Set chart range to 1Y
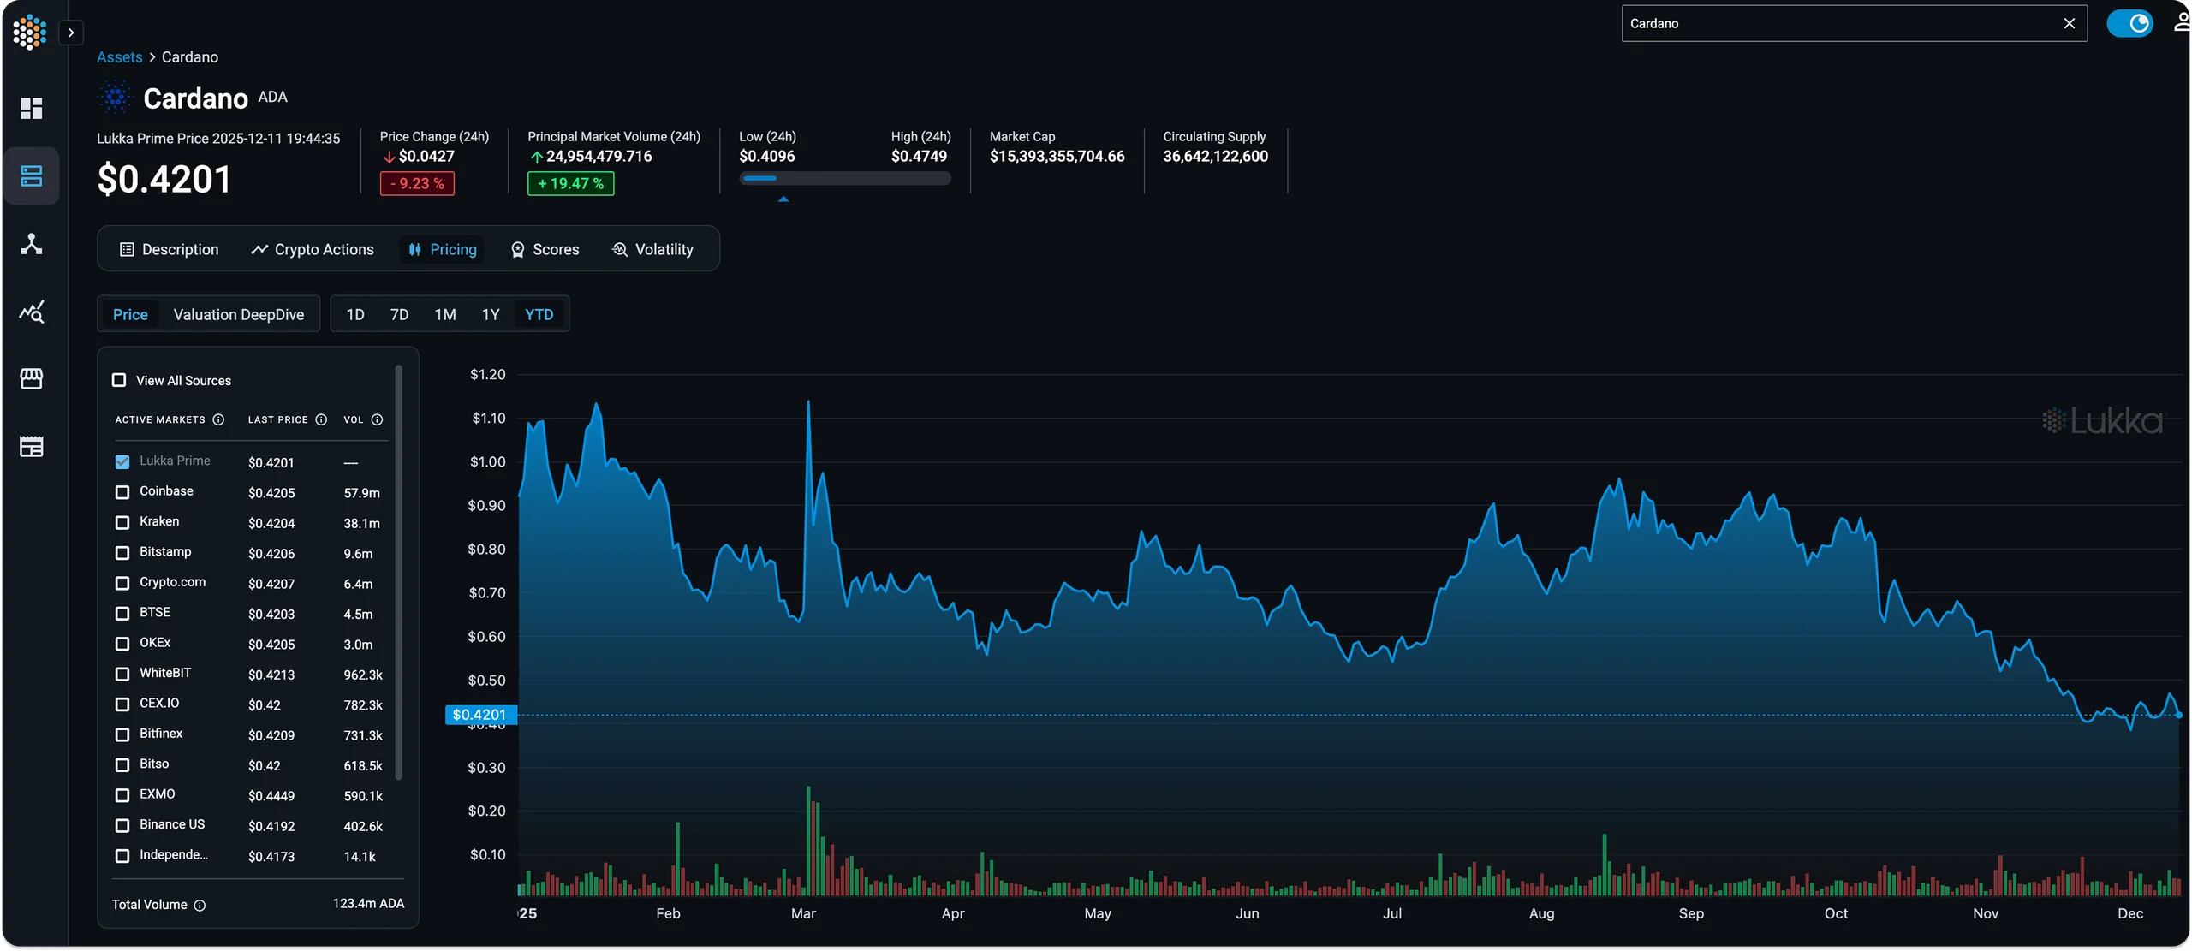This screenshot has width=2192, height=951. pyautogui.click(x=491, y=314)
